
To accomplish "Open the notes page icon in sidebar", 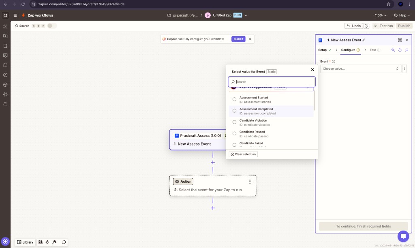I will pyautogui.click(x=5, y=46).
